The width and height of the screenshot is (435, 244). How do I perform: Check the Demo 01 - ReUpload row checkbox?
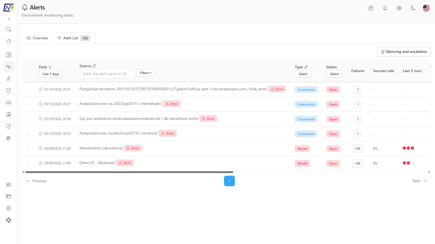click(28, 163)
